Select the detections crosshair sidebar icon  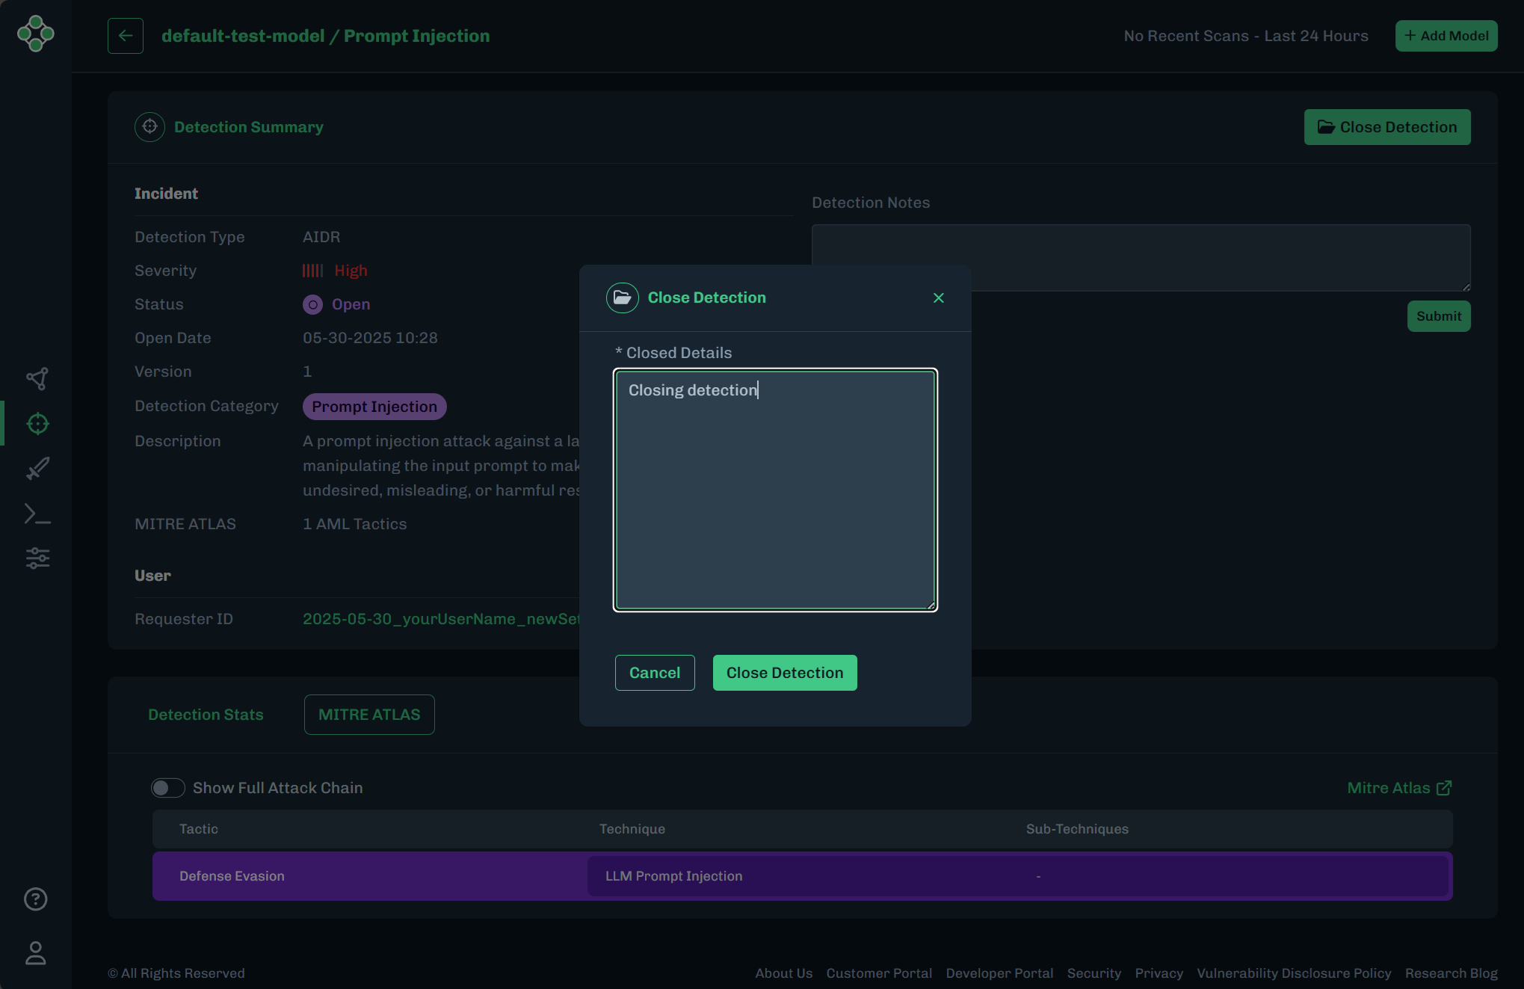tap(37, 424)
